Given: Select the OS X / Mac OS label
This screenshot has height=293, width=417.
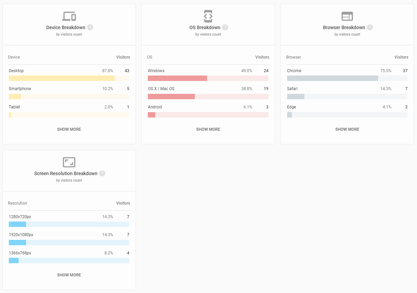Looking at the screenshot, I should click(161, 89).
